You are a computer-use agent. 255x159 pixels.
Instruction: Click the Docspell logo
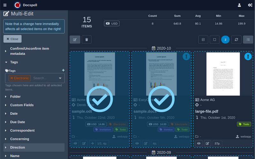17,5
